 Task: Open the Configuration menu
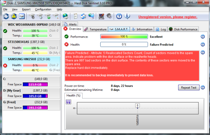pos(43,9)
